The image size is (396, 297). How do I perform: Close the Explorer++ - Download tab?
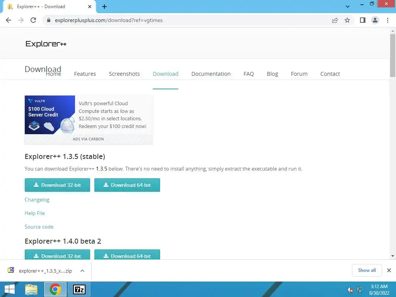point(90,7)
